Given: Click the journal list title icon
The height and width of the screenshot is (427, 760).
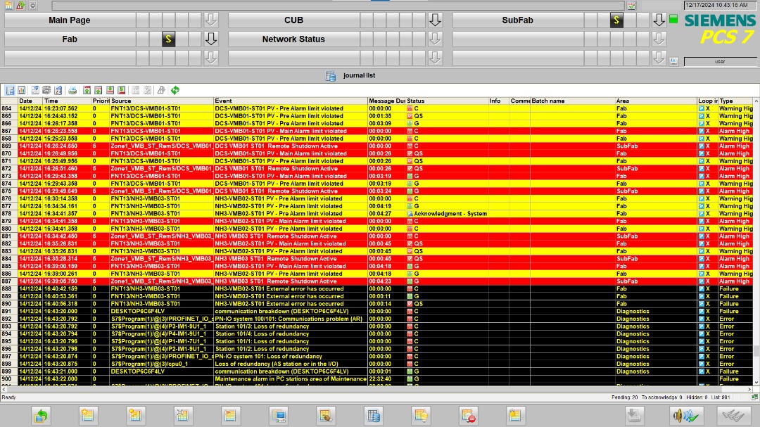Looking at the screenshot, I should (x=331, y=75).
